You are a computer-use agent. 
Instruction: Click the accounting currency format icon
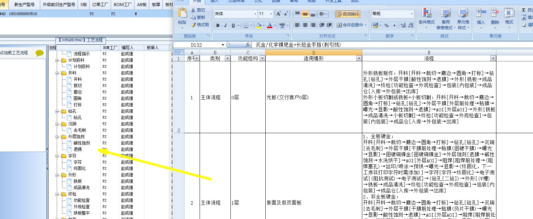(x=375, y=25)
